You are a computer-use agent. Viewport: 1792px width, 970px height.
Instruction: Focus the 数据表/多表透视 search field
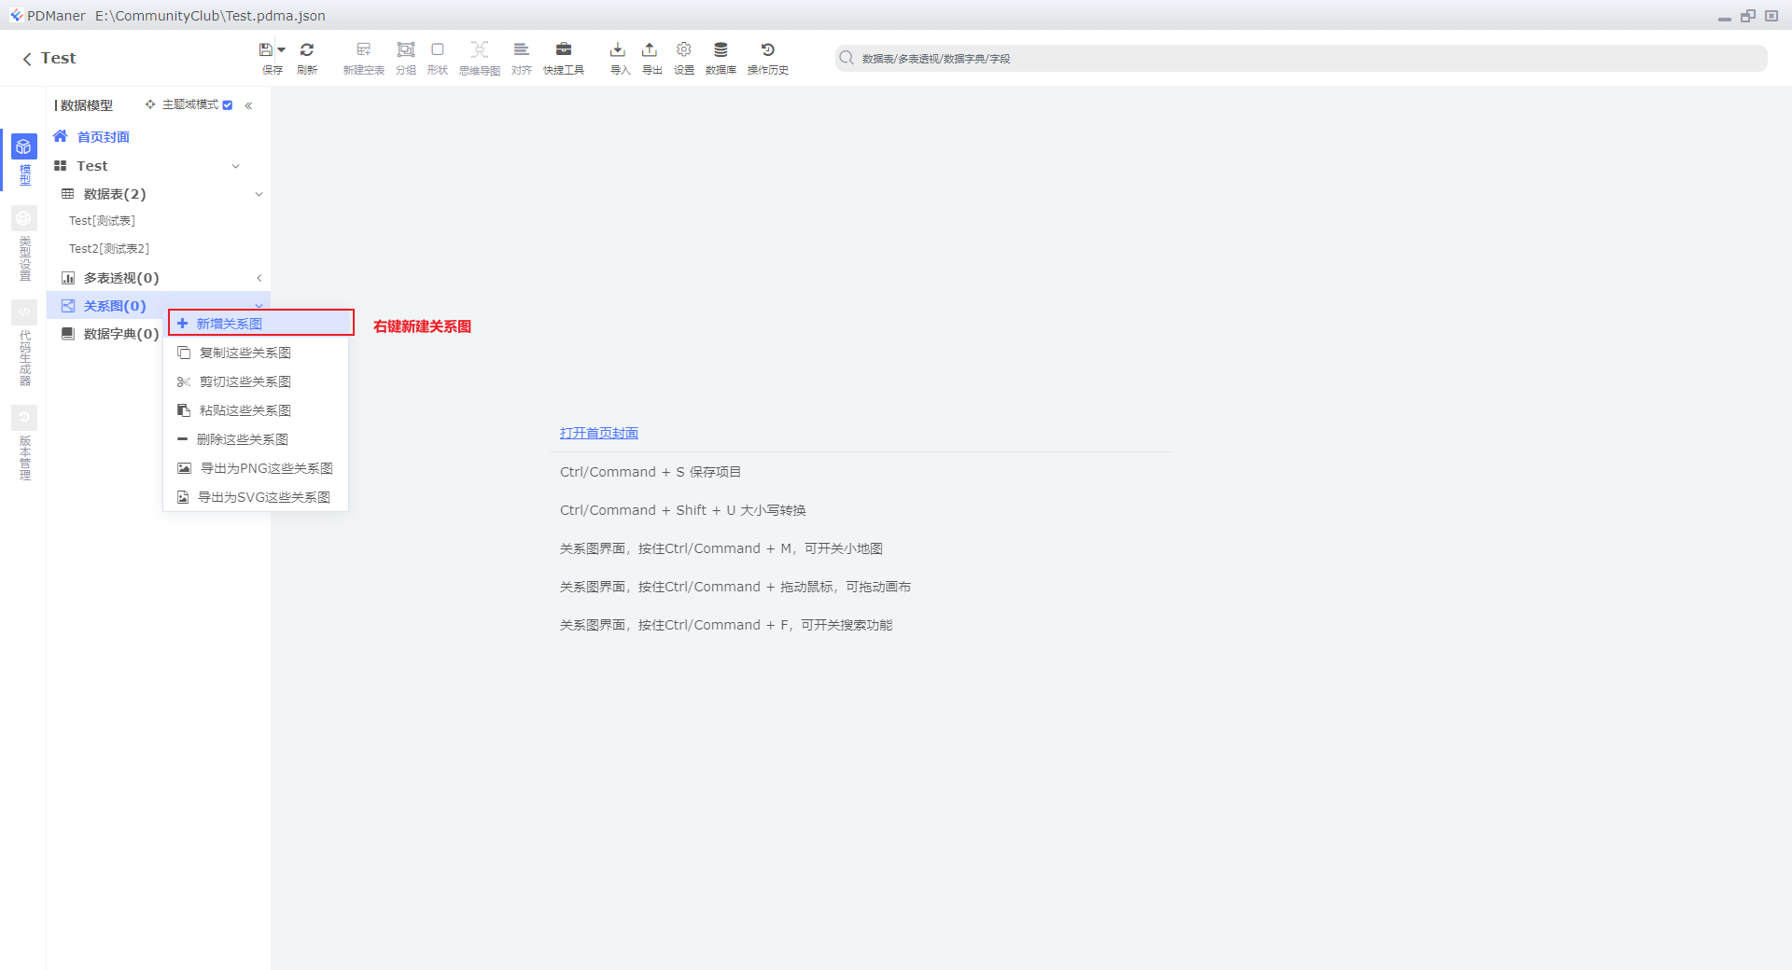tap(1301, 58)
